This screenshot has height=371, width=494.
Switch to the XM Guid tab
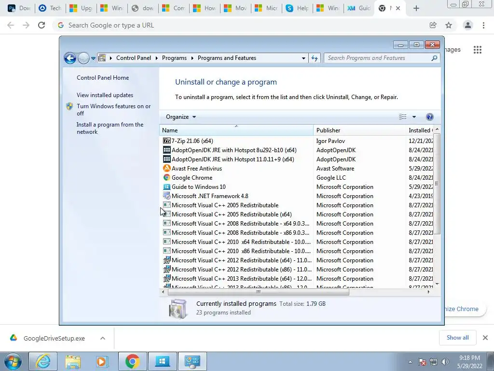coord(359,8)
